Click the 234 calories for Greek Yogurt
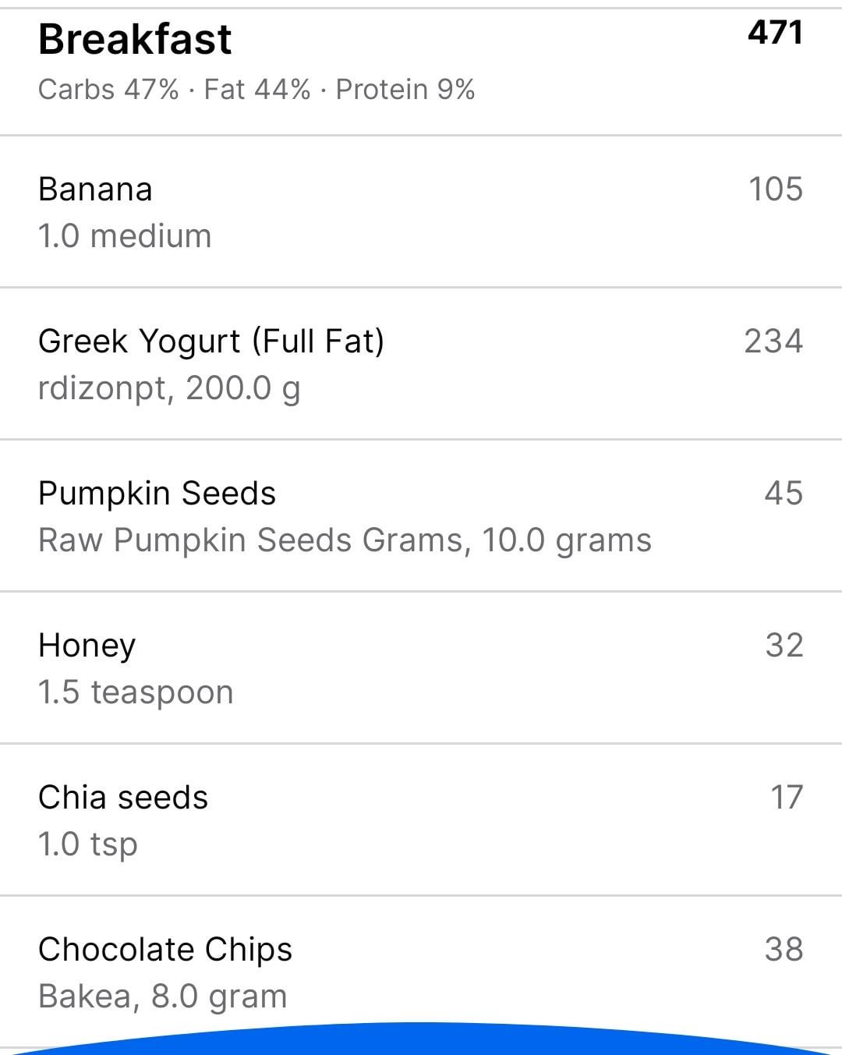 coord(773,341)
